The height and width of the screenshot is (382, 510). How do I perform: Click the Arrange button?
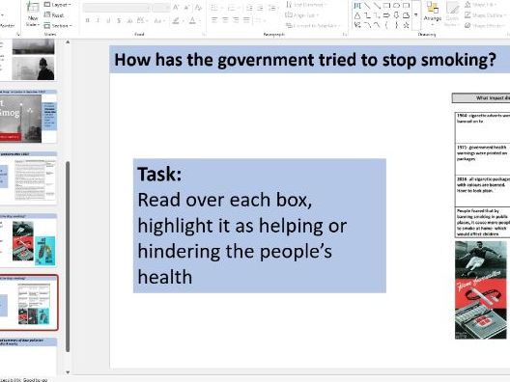click(433, 14)
